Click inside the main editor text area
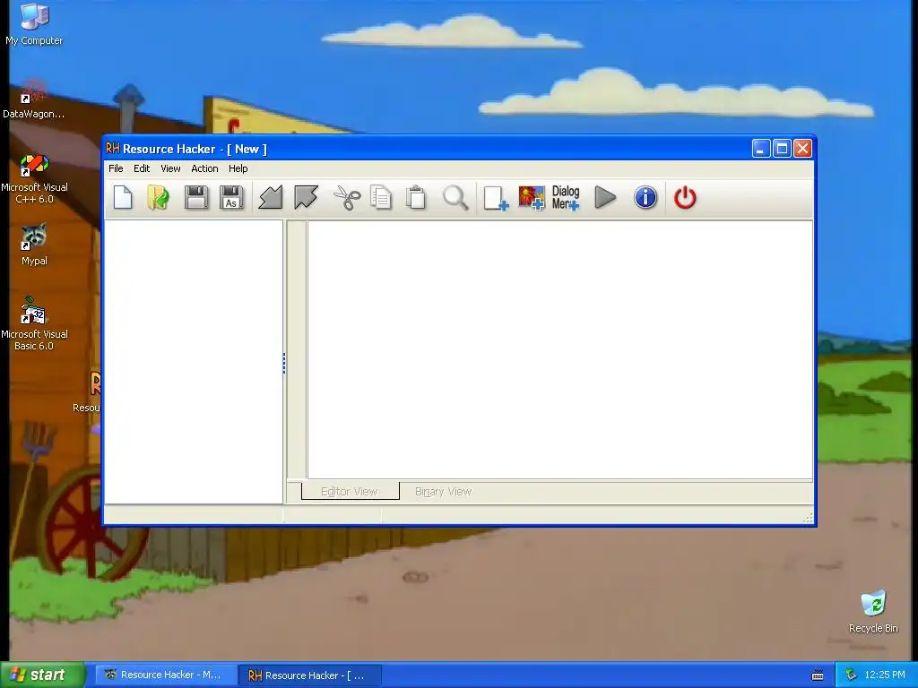The height and width of the screenshot is (688, 918). [x=559, y=349]
